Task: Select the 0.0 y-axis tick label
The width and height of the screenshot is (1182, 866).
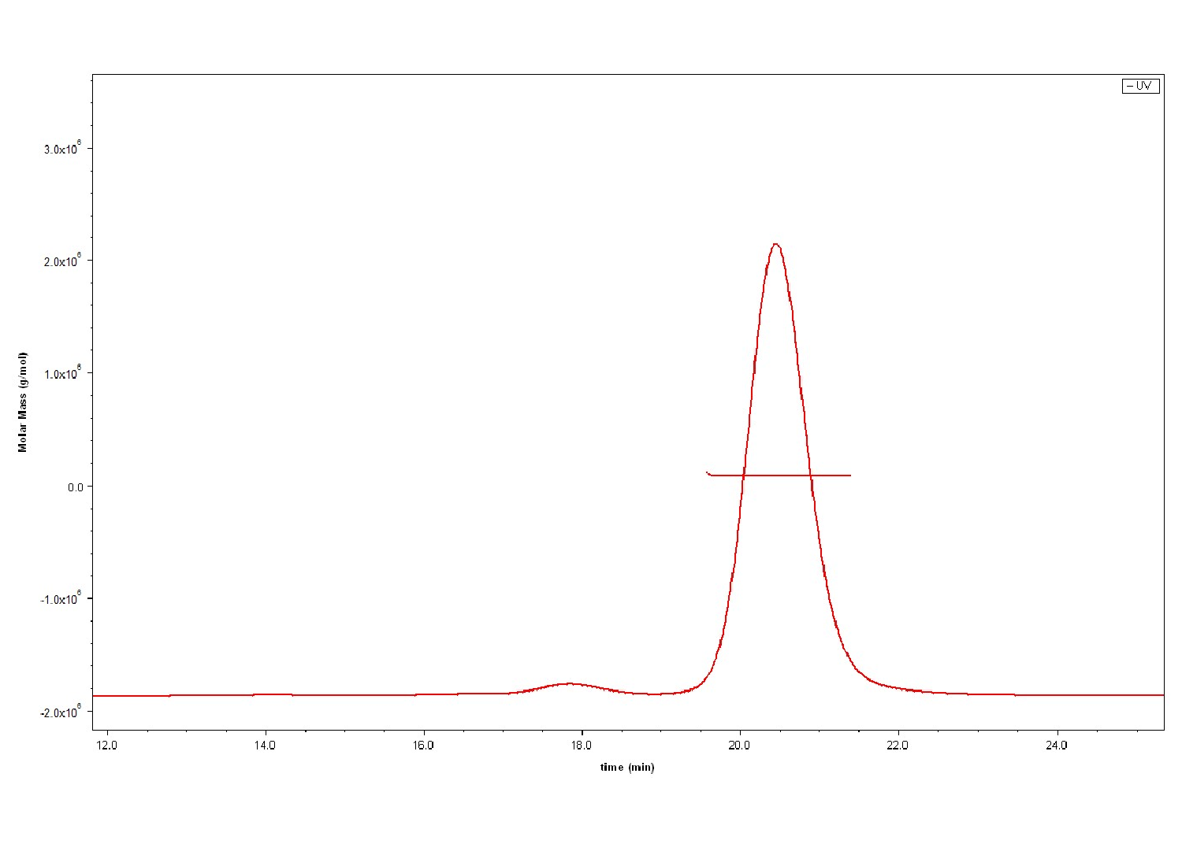Action: pyautogui.click(x=75, y=487)
